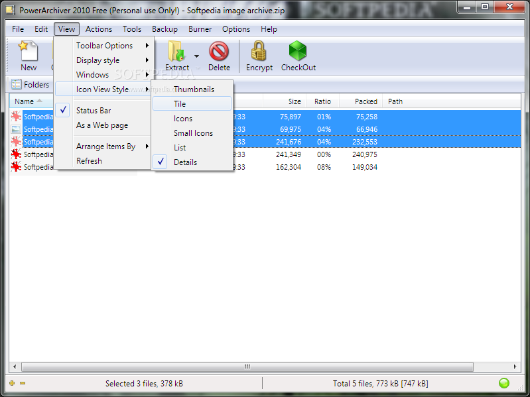This screenshot has height=397, width=530.
Task: Click the packed value 66,946
Action: click(367, 129)
